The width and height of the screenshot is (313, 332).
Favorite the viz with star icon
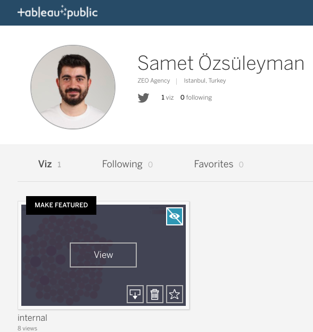click(175, 294)
